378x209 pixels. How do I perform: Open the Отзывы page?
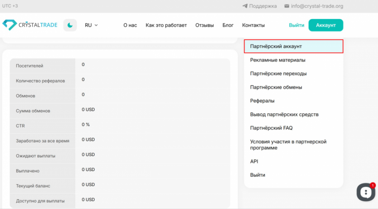[204, 25]
